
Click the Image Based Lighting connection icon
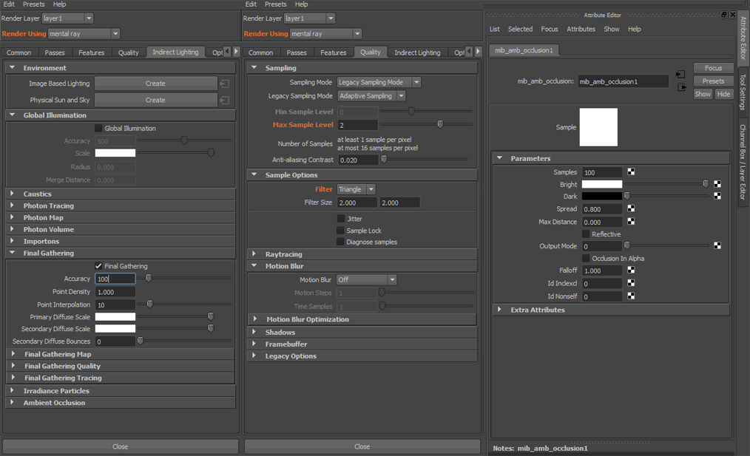click(224, 84)
